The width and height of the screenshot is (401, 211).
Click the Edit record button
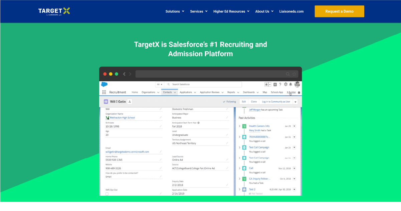244,102
